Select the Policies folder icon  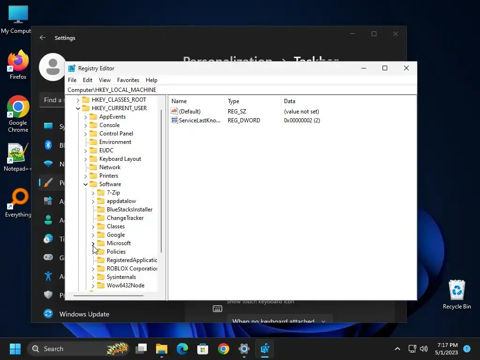pyautogui.click(x=101, y=252)
